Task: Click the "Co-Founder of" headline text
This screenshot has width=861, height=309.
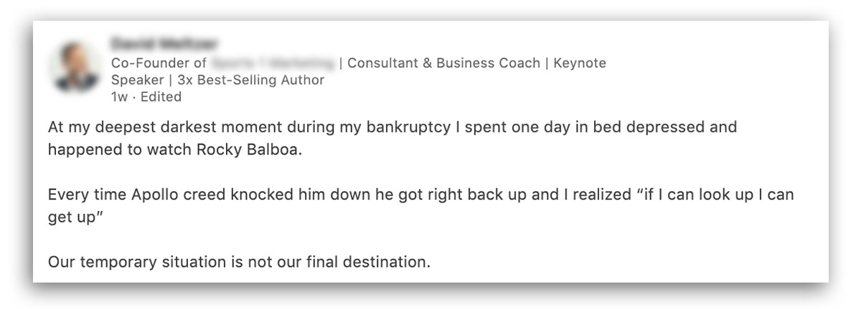Action: pyautogui.click(x=159, y=63)
